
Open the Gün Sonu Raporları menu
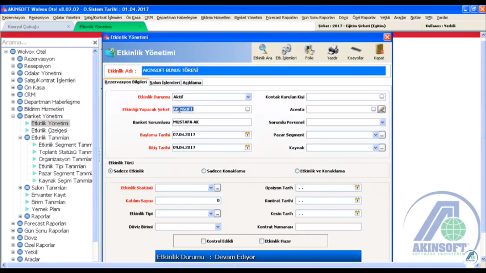[x=318, y=17]
